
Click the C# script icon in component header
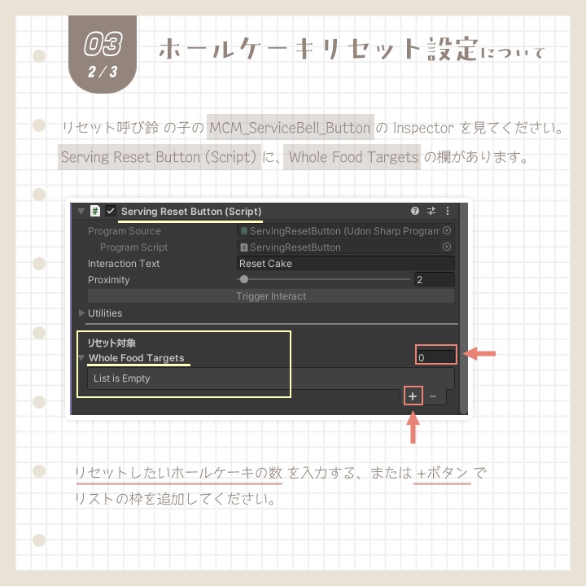coord(95,211)
